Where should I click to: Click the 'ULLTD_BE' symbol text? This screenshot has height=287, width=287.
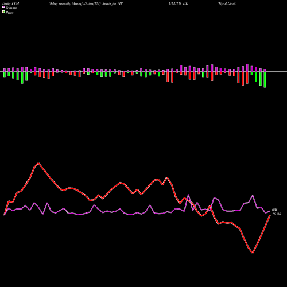coord(179,3)
